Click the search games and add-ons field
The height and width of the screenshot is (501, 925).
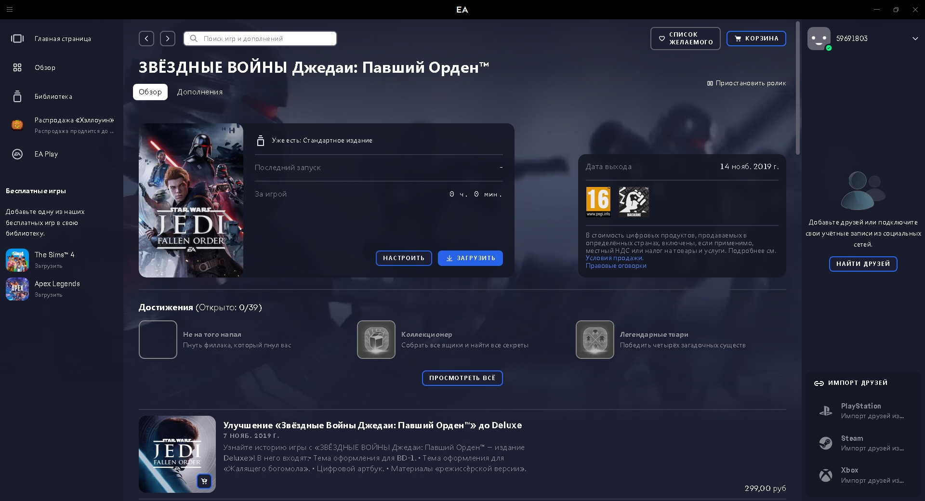(260, 39)
